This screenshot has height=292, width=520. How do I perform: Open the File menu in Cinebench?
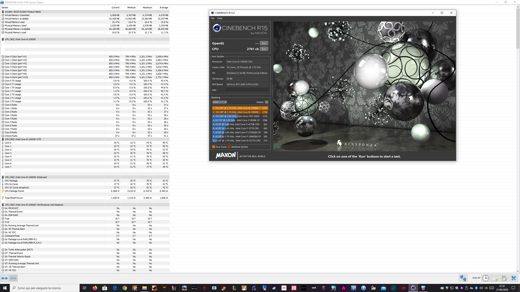point(212,18)
